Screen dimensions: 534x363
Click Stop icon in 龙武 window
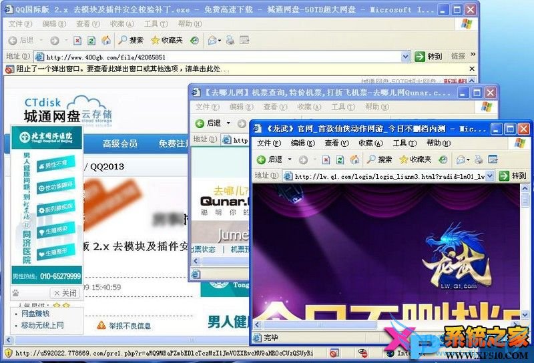point(326,159)
